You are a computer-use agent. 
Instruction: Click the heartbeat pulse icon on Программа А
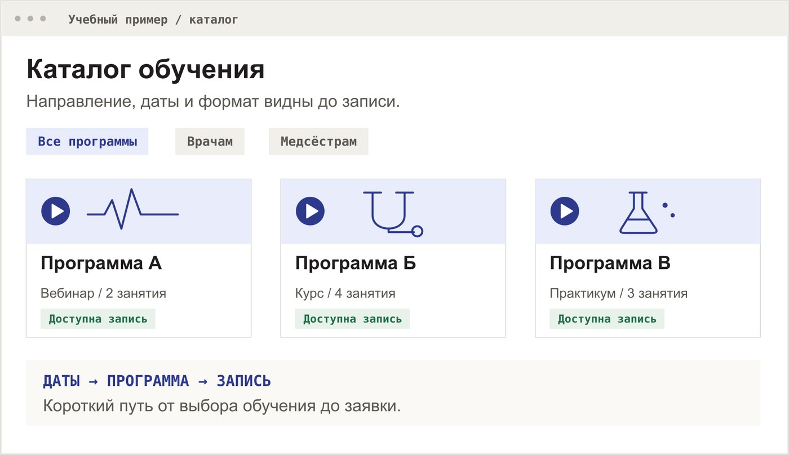[x=133, y=209]
